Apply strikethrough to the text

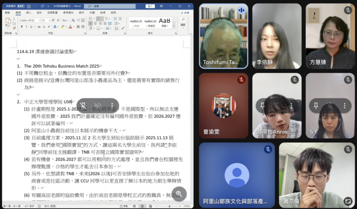(x=39, y=27)
